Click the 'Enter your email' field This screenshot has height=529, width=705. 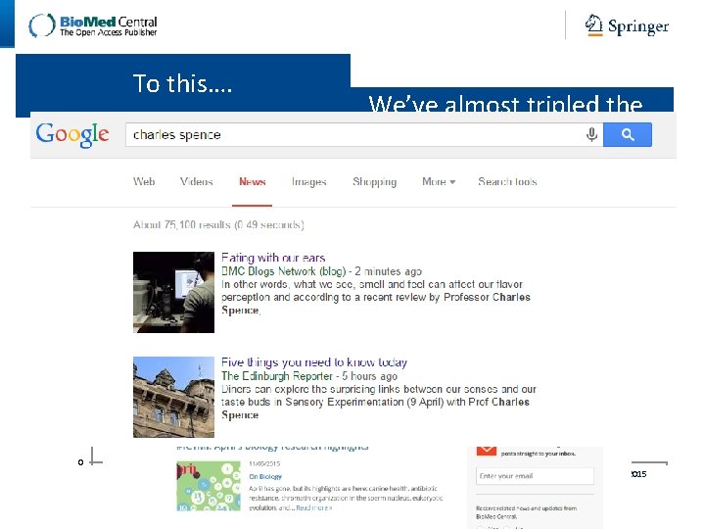[x=535, y=476]
